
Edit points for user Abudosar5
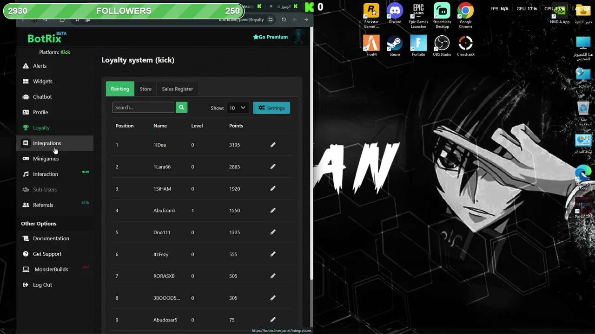pyautogui.click(x=273, y=320)
